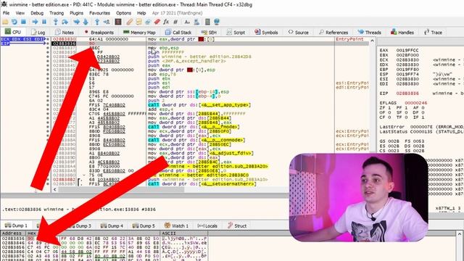Select the EAX register value 0019FFCC
Viewport: 464px width, 261px height.
(x=407, y=50)
